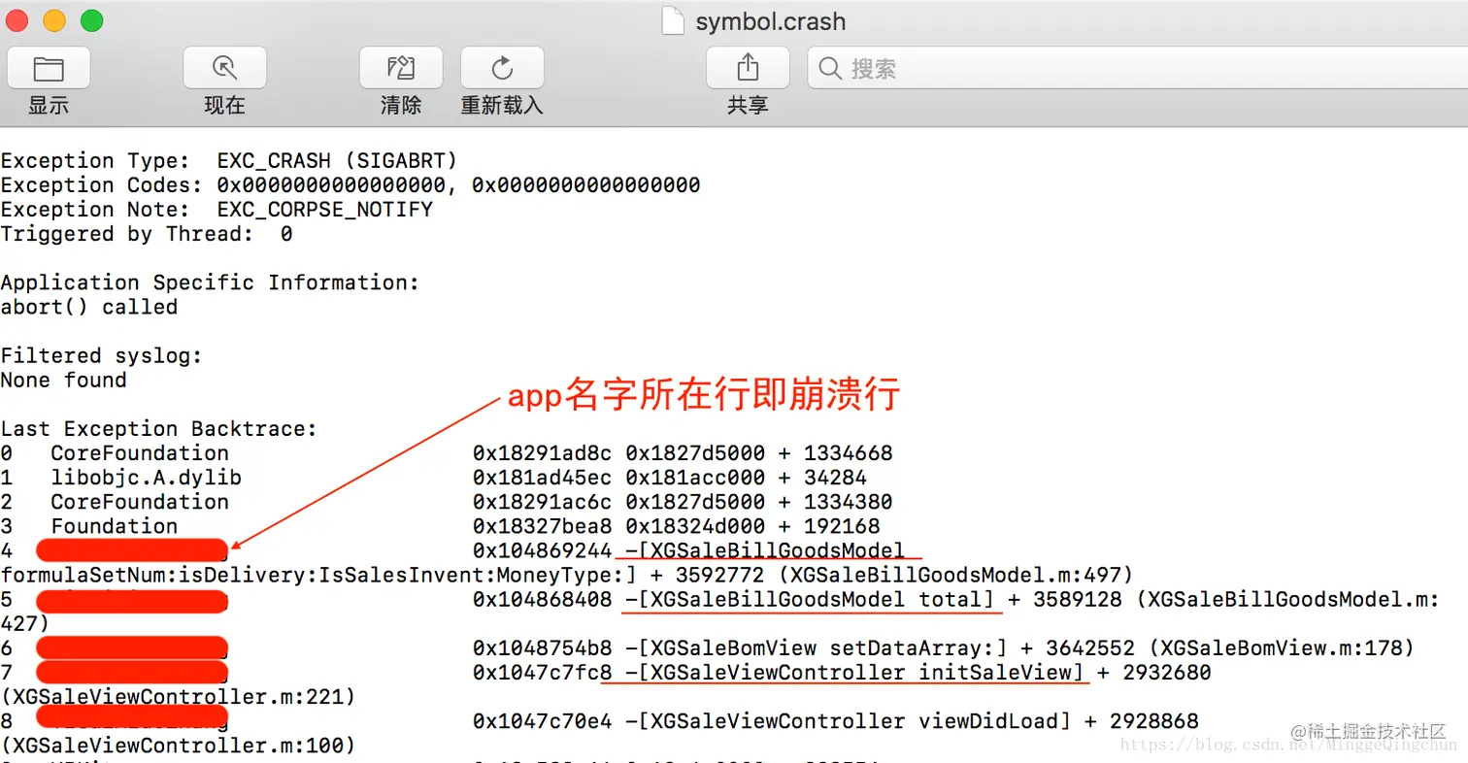Click address 0x104869244 in frame 4
The image size is (1468, 763).
[543, 550]
